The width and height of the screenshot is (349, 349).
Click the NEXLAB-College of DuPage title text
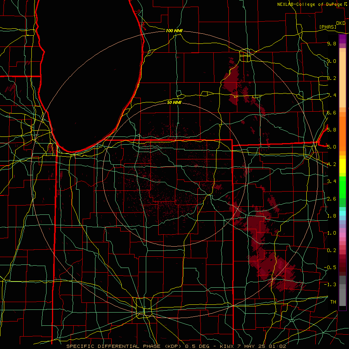[310, 4]
